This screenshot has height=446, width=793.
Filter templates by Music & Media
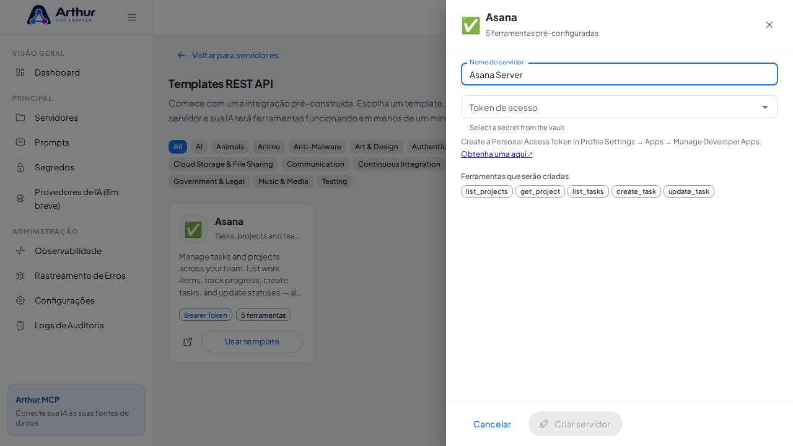tap(283, 181)
